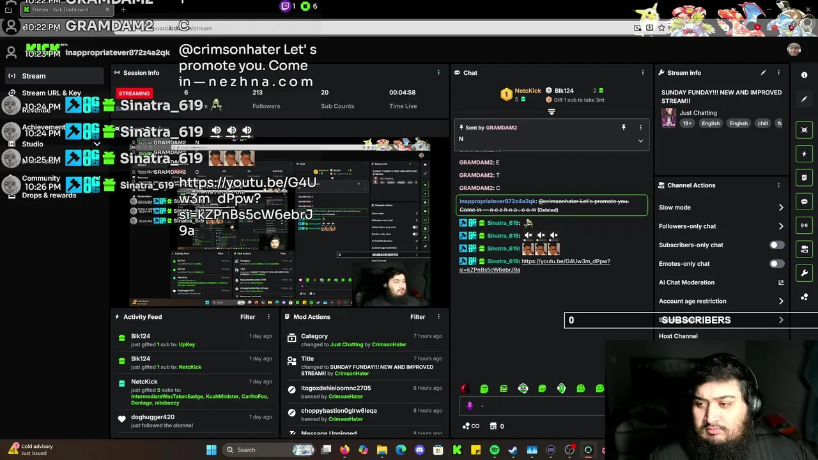The image size is (818, 460).
Task: Open Host Channel action
Action: click(x=678, y=336)
